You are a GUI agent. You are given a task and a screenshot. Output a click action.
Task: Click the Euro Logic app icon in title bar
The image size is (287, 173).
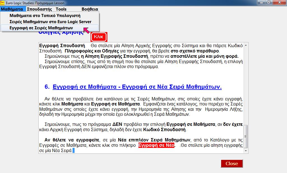point(2,3)
